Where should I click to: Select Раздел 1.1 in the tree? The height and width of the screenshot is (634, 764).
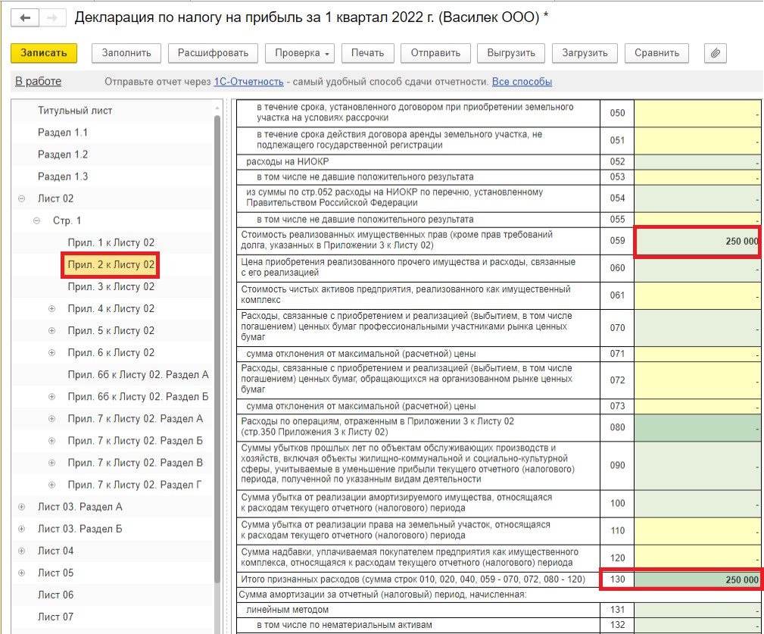coord(63,133)
